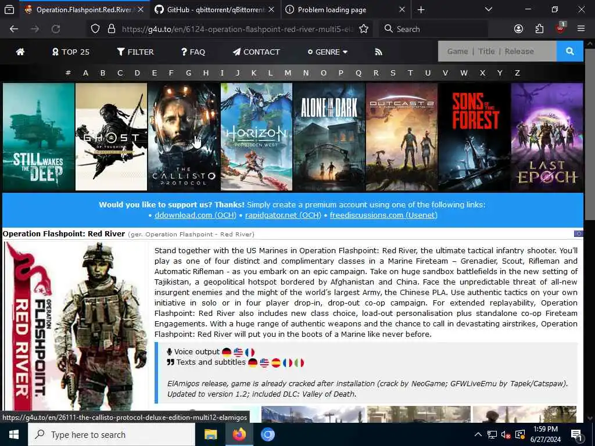Reload the current page
Screen dimensions: 595x446
(56, 29)
